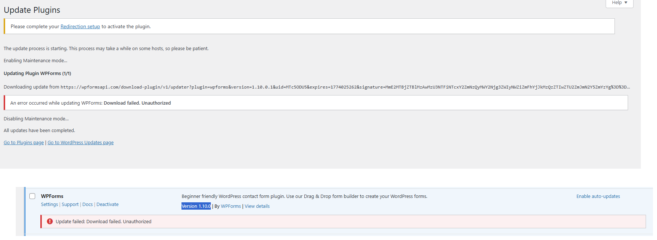Open the Help dropdown
The image size is (657, 240).
click(619, 3)
